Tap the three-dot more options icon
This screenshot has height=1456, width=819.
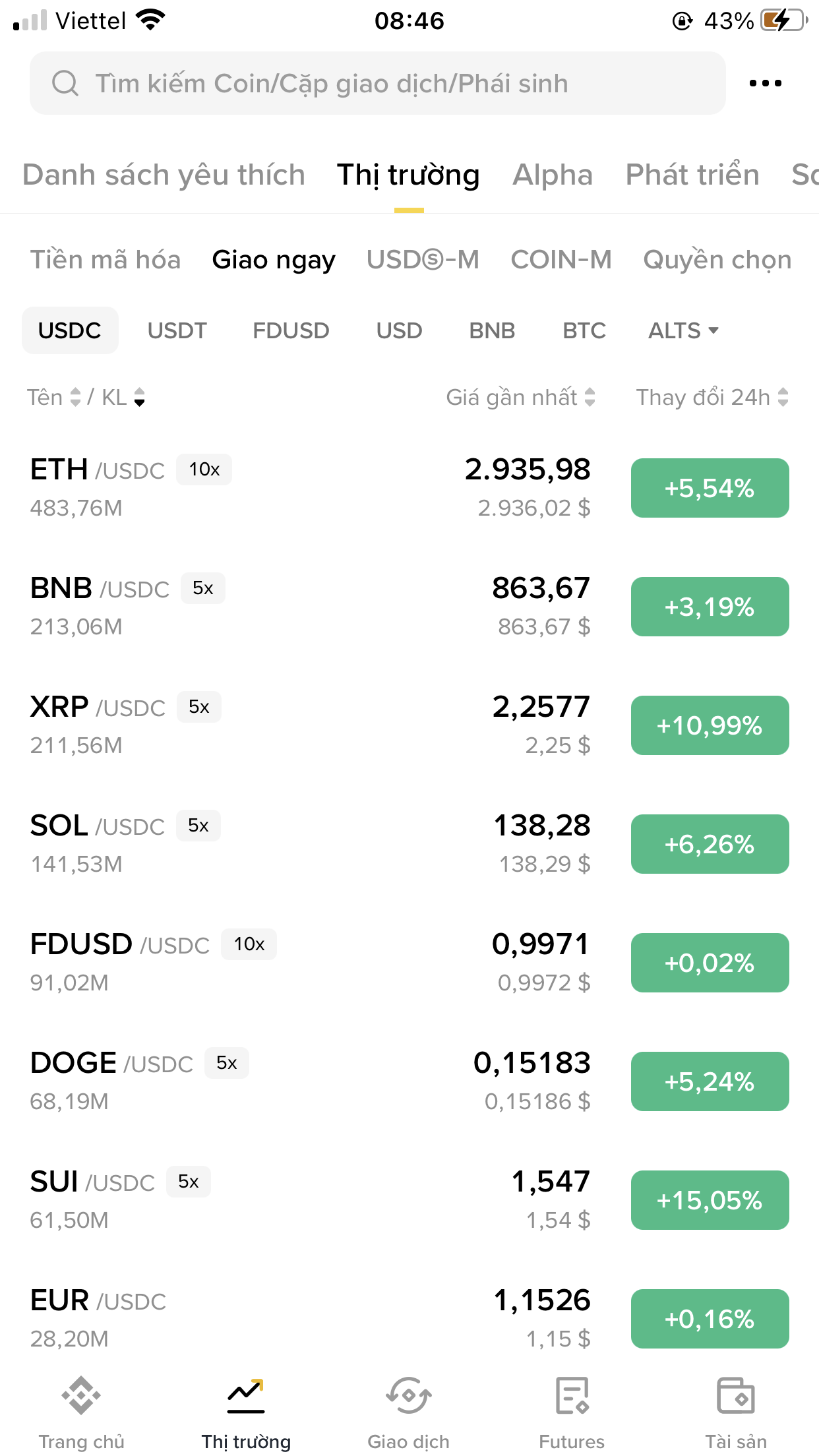pos(765,83)
